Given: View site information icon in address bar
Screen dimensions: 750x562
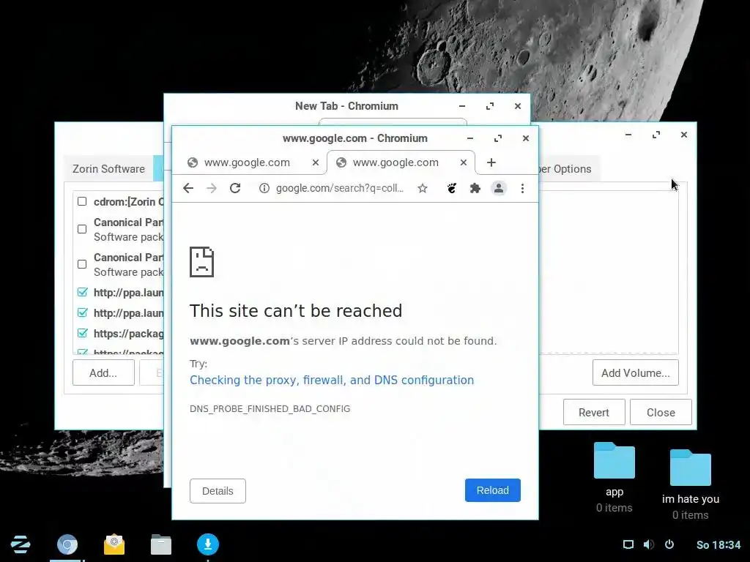Looking at the screenshot, I should (264, 188).
